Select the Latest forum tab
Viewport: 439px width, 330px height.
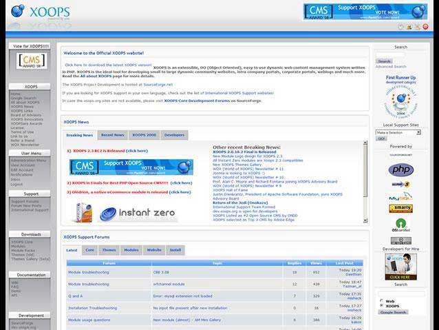[72, 250]
